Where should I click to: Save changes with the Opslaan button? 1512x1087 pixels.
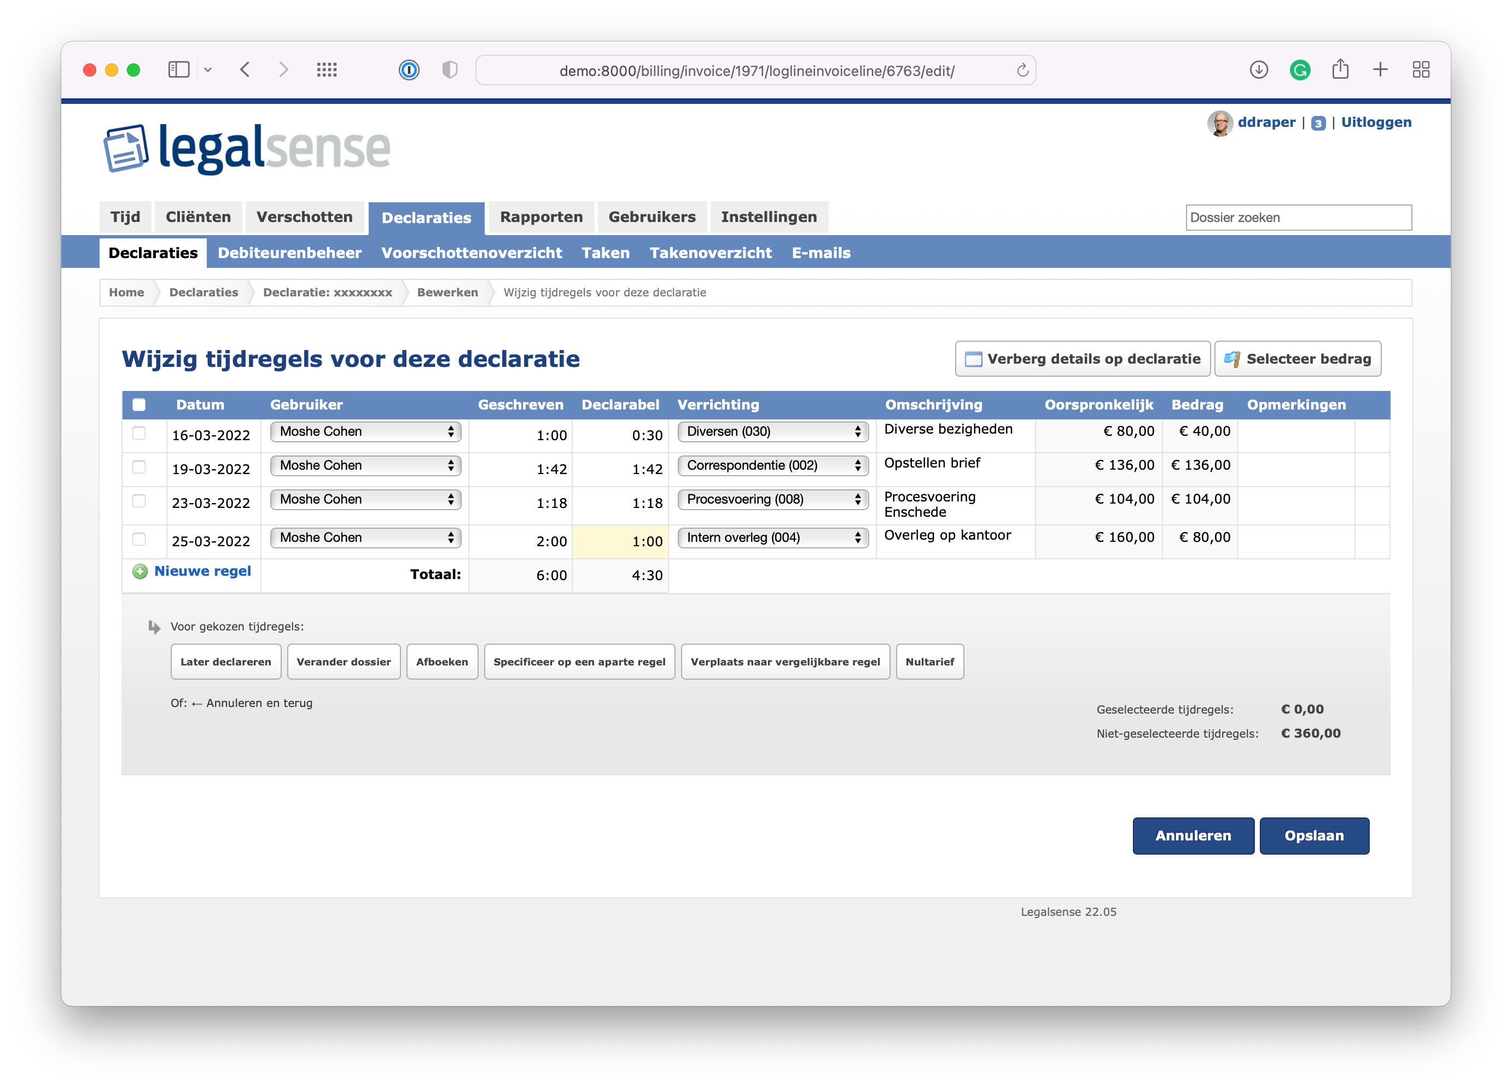pyautogui.click(x=1314, y=835)
